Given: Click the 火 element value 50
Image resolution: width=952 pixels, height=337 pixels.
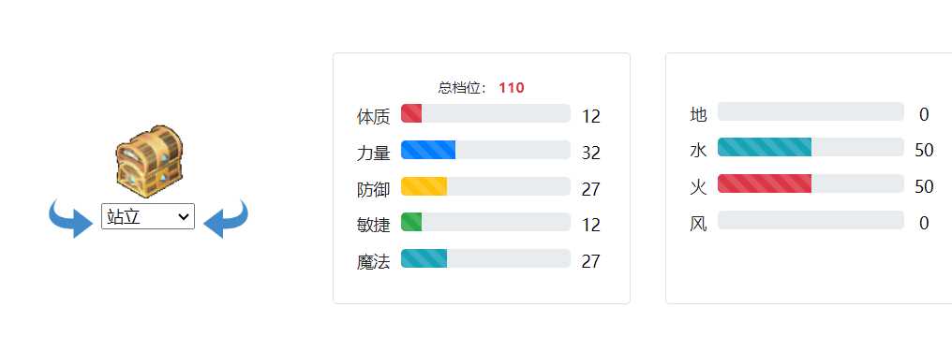Looking at the screenshot, I should [924, 186].
